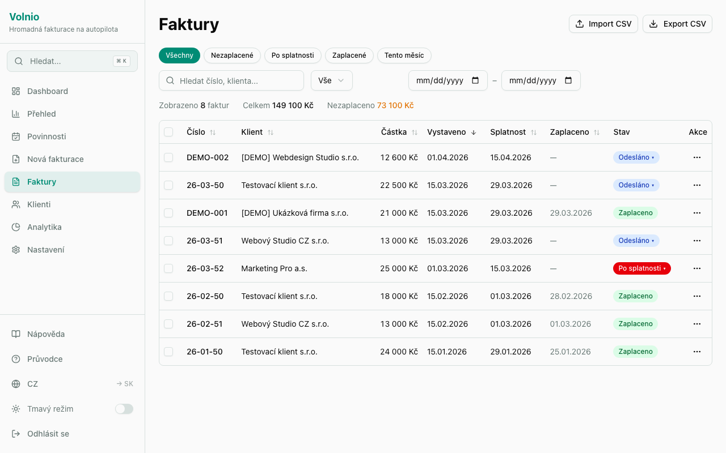Switch to the Nezaplacené filter tab

point(232,55)
